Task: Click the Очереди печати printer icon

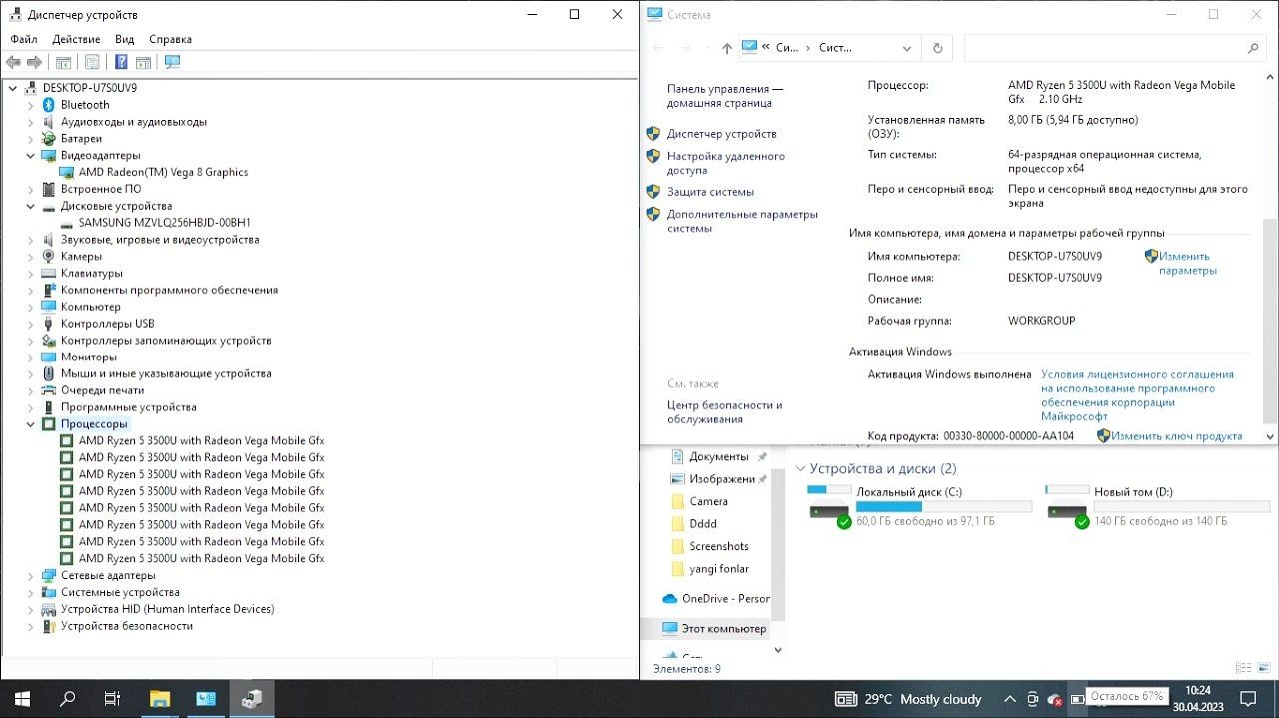Action: pyautogui.click(x=49, y=390)
